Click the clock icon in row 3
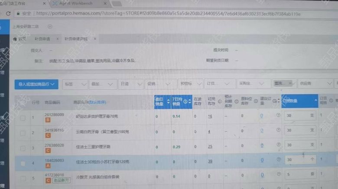This screenshot has width=338, height=189. coord(278,145)
